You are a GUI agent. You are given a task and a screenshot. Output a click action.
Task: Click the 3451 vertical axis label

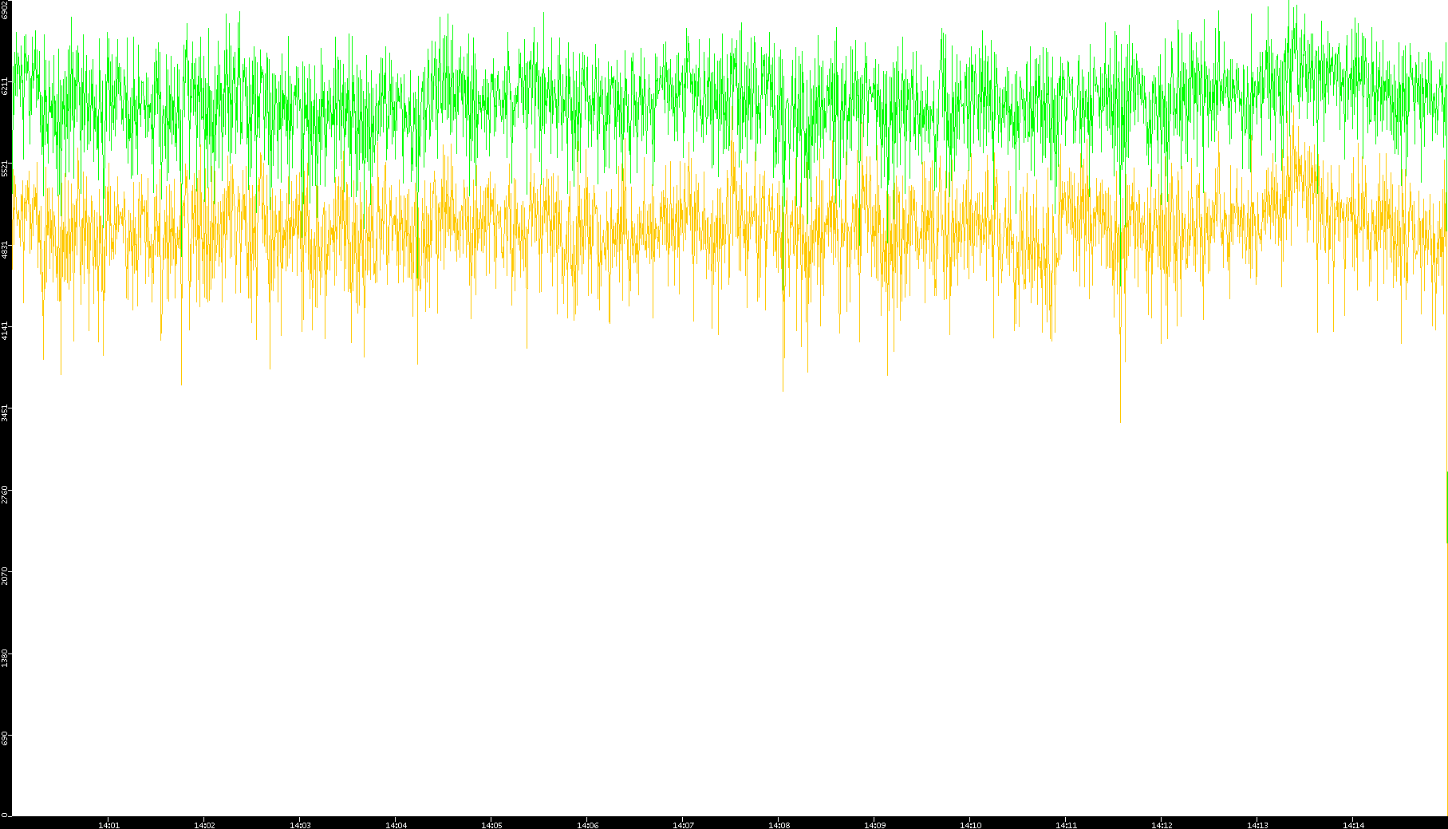(5, 413)
